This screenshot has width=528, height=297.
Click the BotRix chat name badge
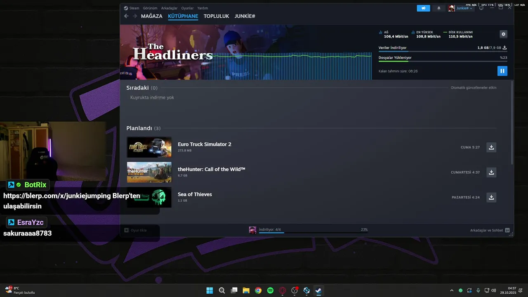tap(28, 185)
